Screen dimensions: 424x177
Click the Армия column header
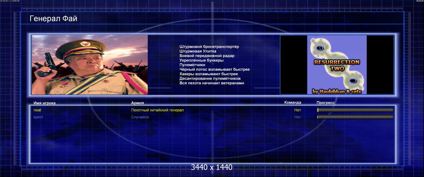point(138,103)
